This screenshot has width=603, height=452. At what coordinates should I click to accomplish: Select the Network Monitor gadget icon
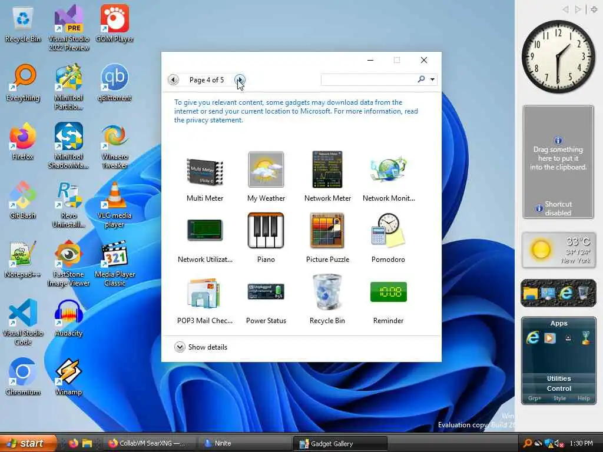tap(389, 169)
